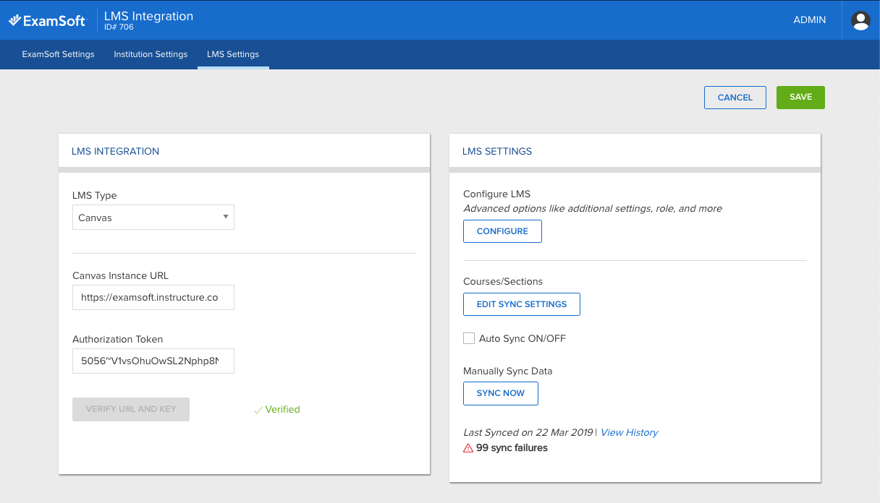The height and width of the screenshot is (503, 880).
Task: Click the Verified status text
Action: click(282, 410)
